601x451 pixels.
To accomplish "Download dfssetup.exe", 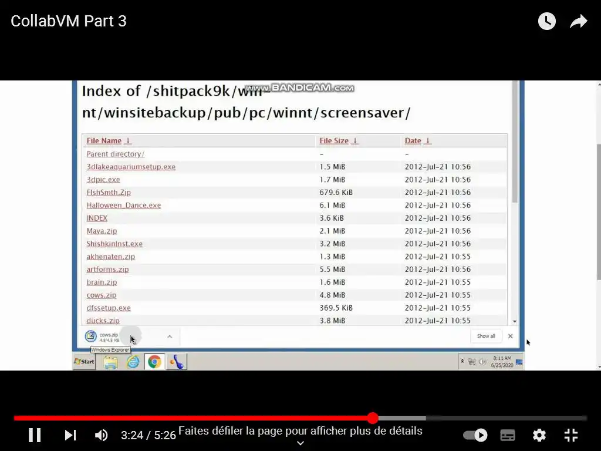I will [x=109, y=308].
